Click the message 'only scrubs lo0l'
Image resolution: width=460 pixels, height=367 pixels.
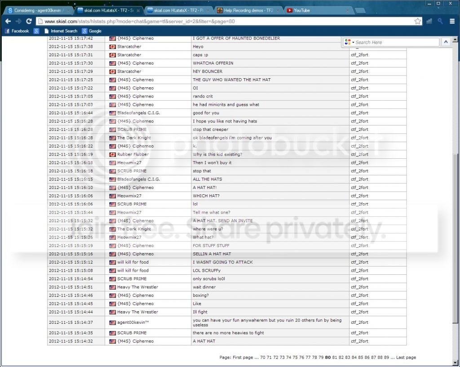(208, 279)
